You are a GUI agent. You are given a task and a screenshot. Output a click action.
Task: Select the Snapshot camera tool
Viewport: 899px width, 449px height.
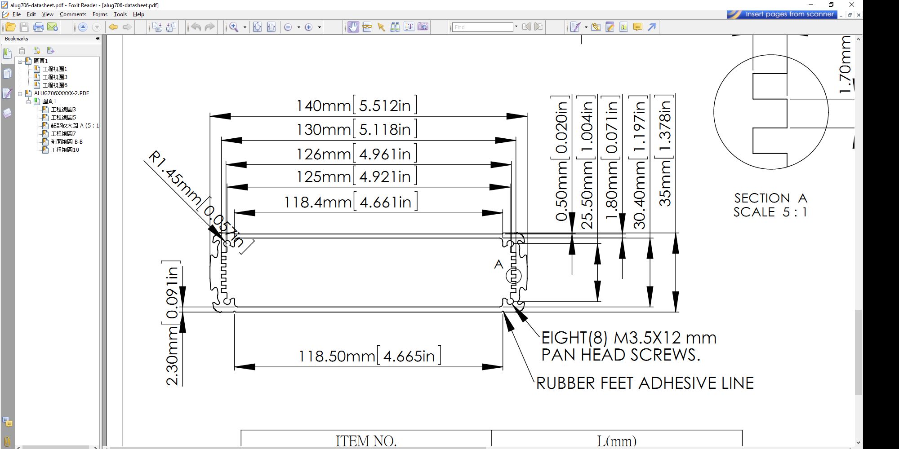(423, 27)
